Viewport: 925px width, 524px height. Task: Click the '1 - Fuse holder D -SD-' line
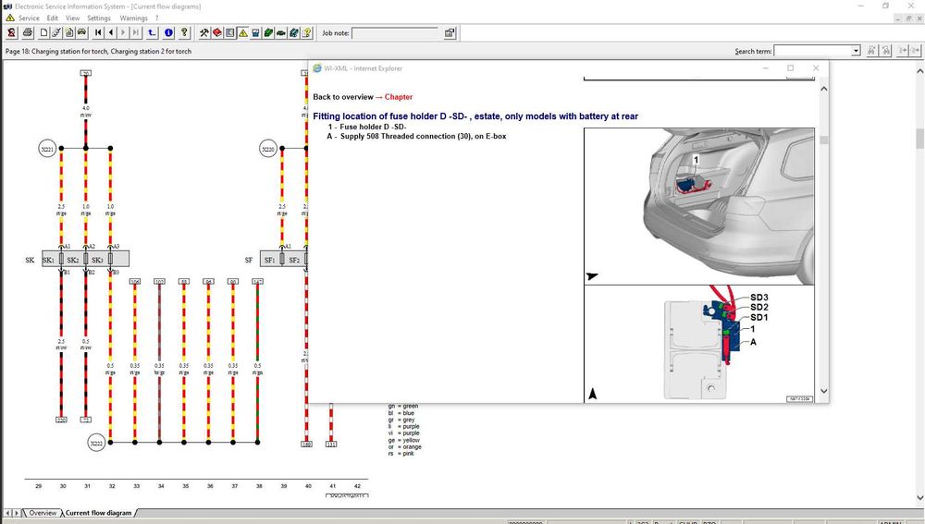367,127
